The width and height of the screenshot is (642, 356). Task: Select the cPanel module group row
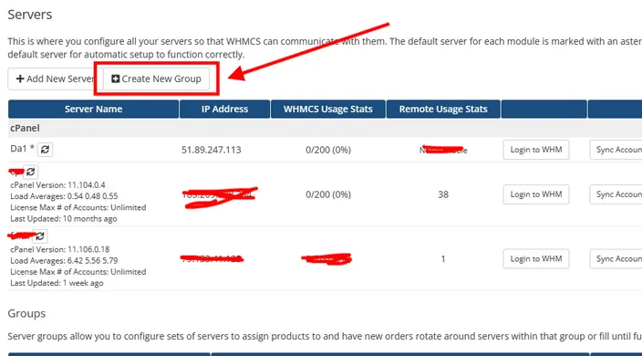tap(325, 128)
